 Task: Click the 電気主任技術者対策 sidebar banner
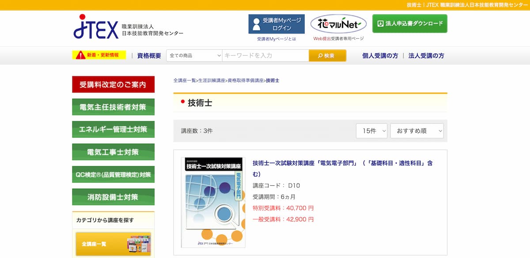click(113, 107)
